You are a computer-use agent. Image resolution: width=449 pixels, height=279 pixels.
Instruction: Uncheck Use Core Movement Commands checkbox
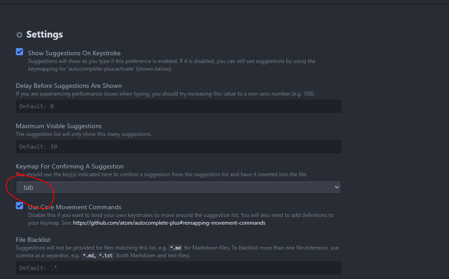(x=19, y=206)
